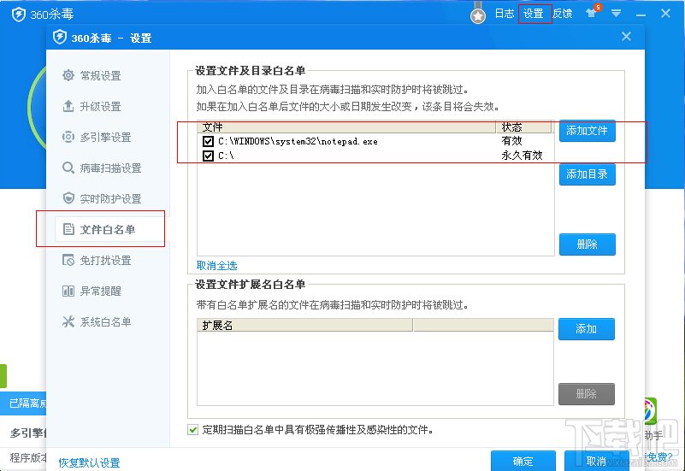
Task: Select 免打扰设置 icon in sidebar
Action: click(x=68, y=260)
